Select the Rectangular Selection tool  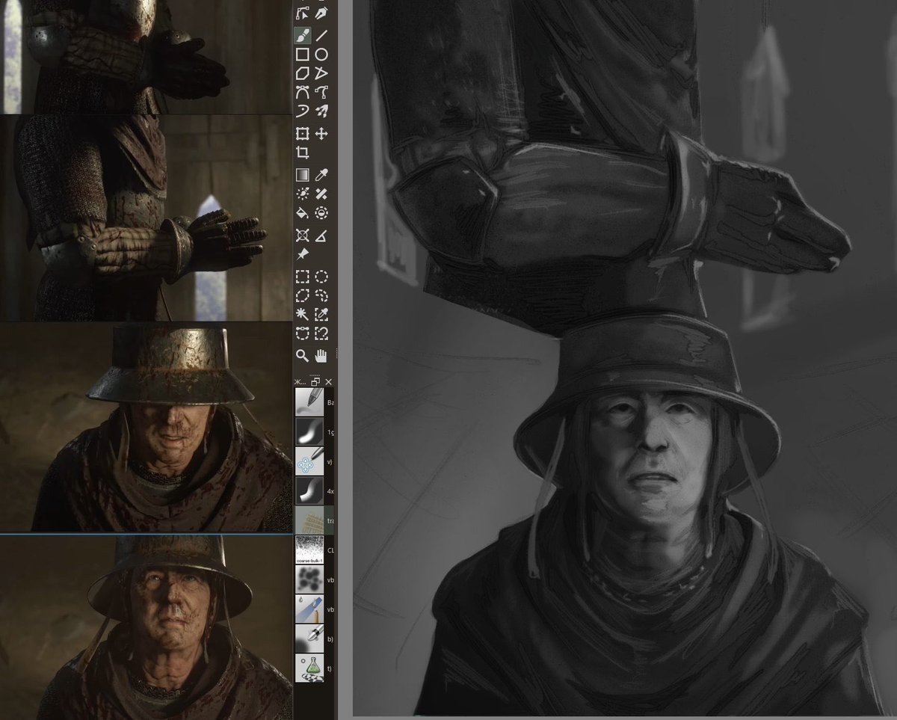pyautogui.click(x=303, y=277)
